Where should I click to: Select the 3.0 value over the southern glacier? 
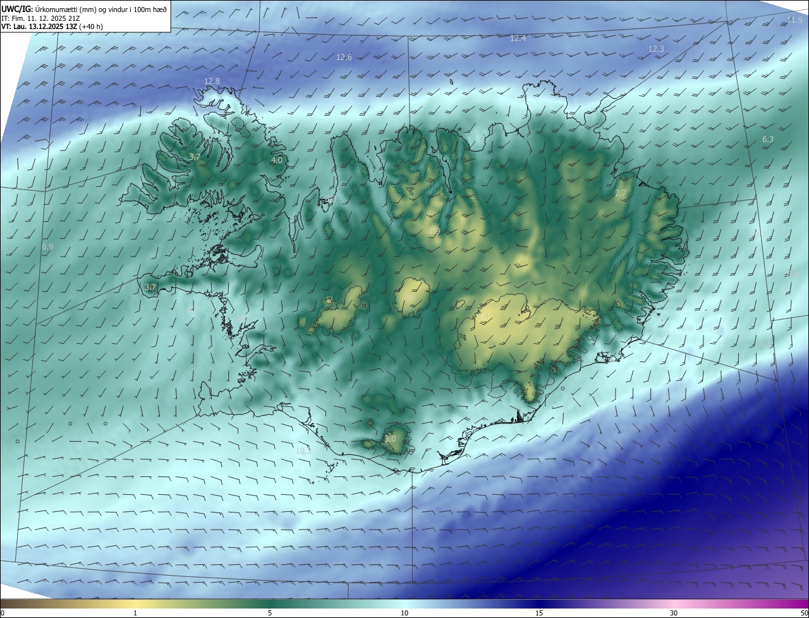[390, 439]
